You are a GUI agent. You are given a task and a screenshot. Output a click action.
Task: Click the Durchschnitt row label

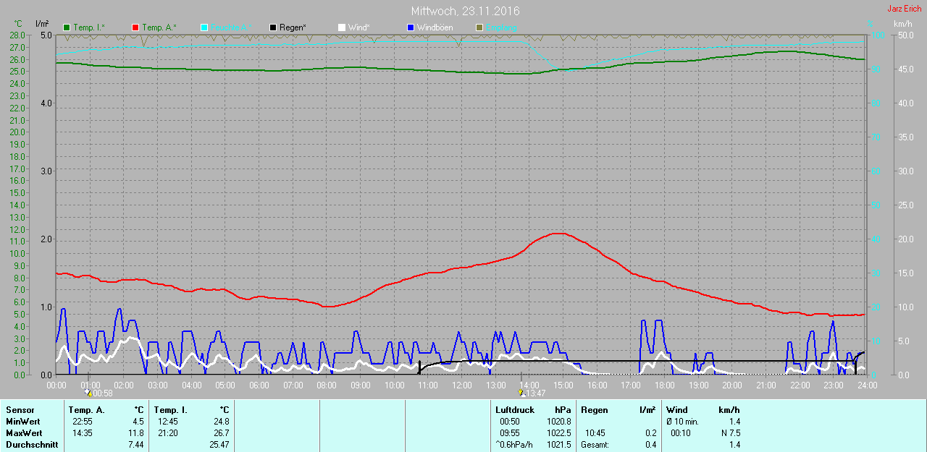[31, 445]
